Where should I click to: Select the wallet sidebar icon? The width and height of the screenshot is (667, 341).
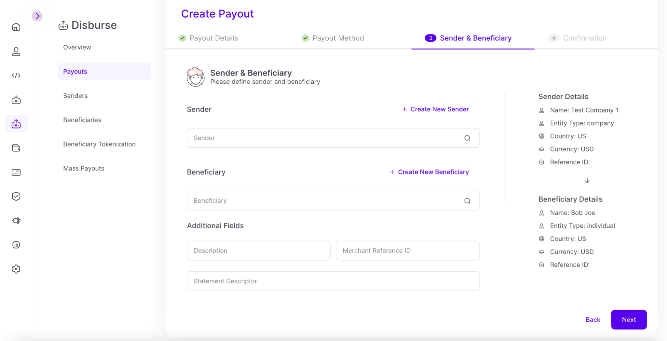point(16,148)
